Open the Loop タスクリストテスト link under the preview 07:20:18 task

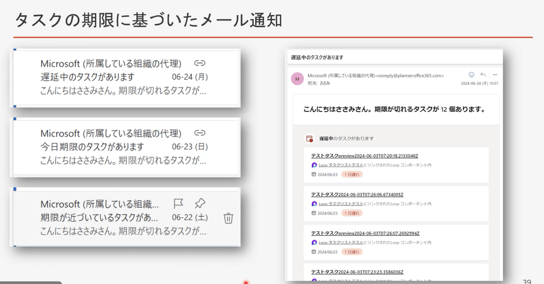[x=341, y=165]
